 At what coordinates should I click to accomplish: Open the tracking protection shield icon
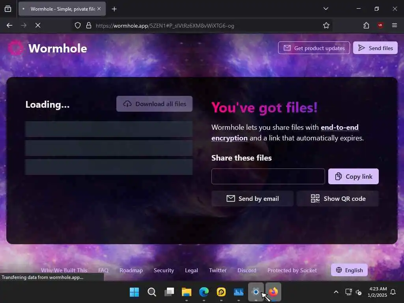[x=78, y=25]
